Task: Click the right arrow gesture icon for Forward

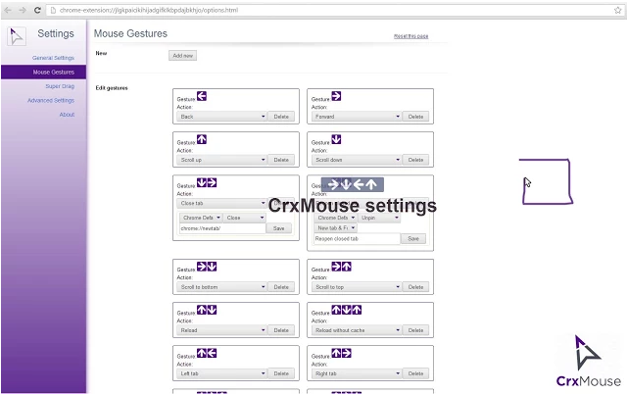Action: point(336,96)
